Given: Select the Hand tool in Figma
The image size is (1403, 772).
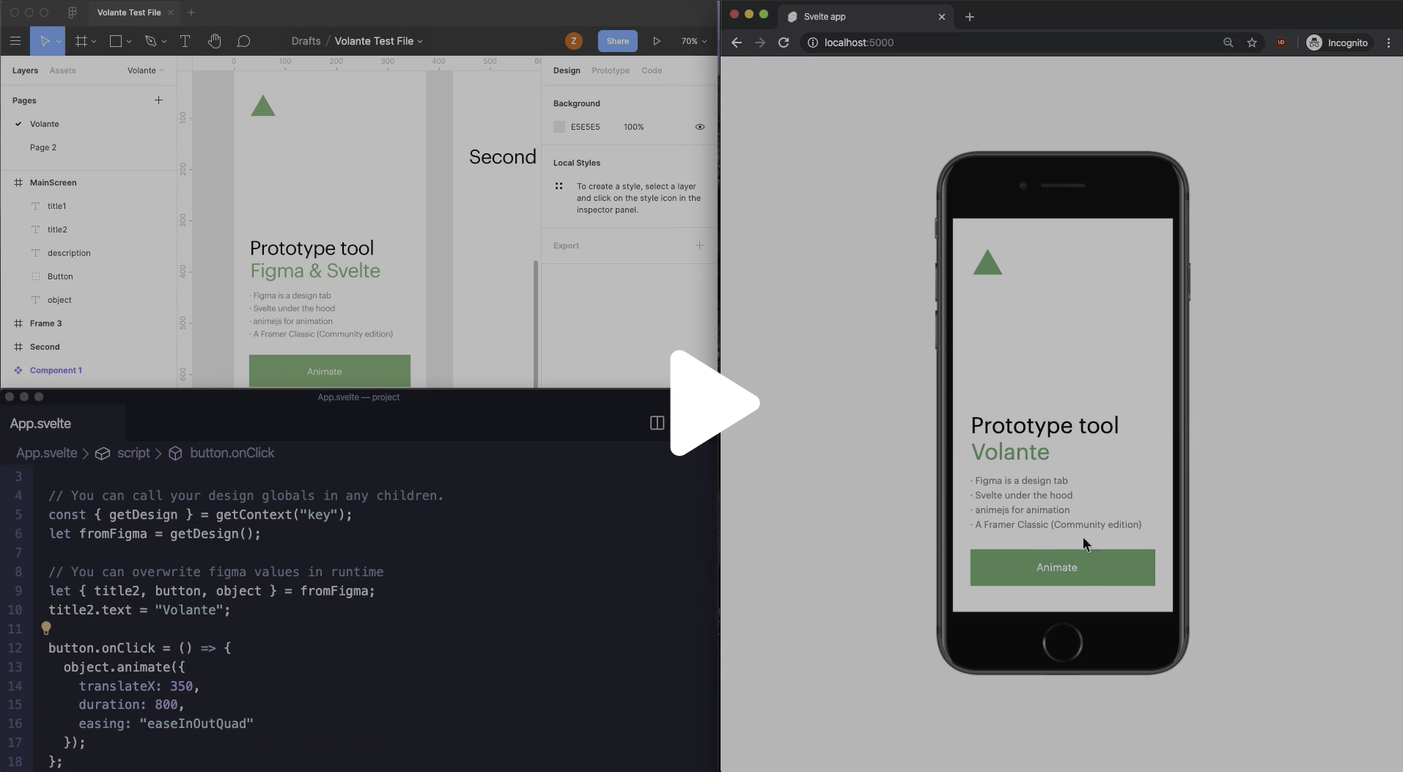Looking at the screenshot, I should click(214, 41).
